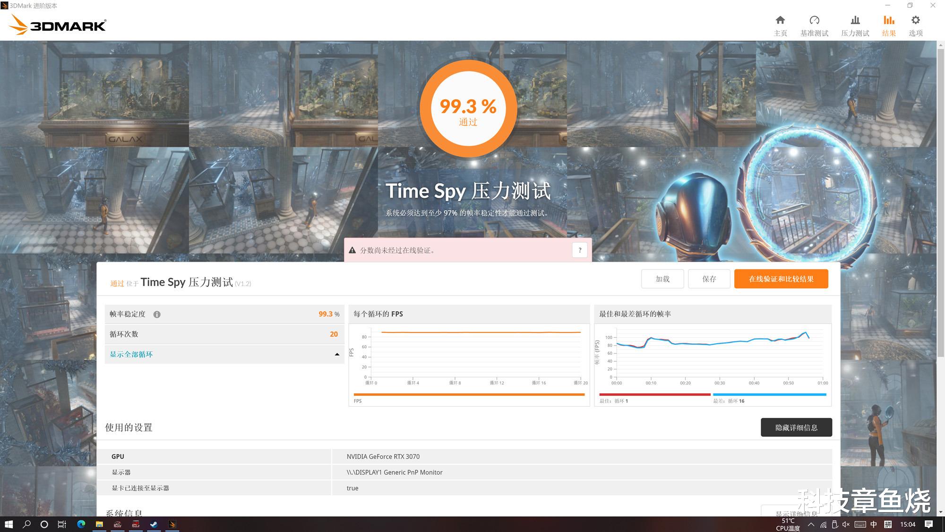The width and height of the screenshot is (945, 532).
Task: Click the 拼 IME mode indicator
Action: coord(888,524)
